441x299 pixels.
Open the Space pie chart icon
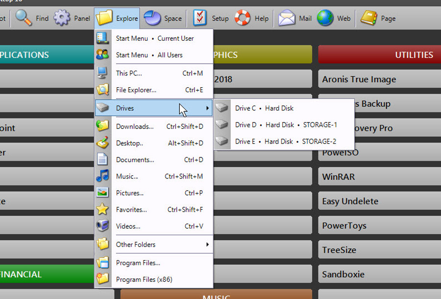(152, 18)
